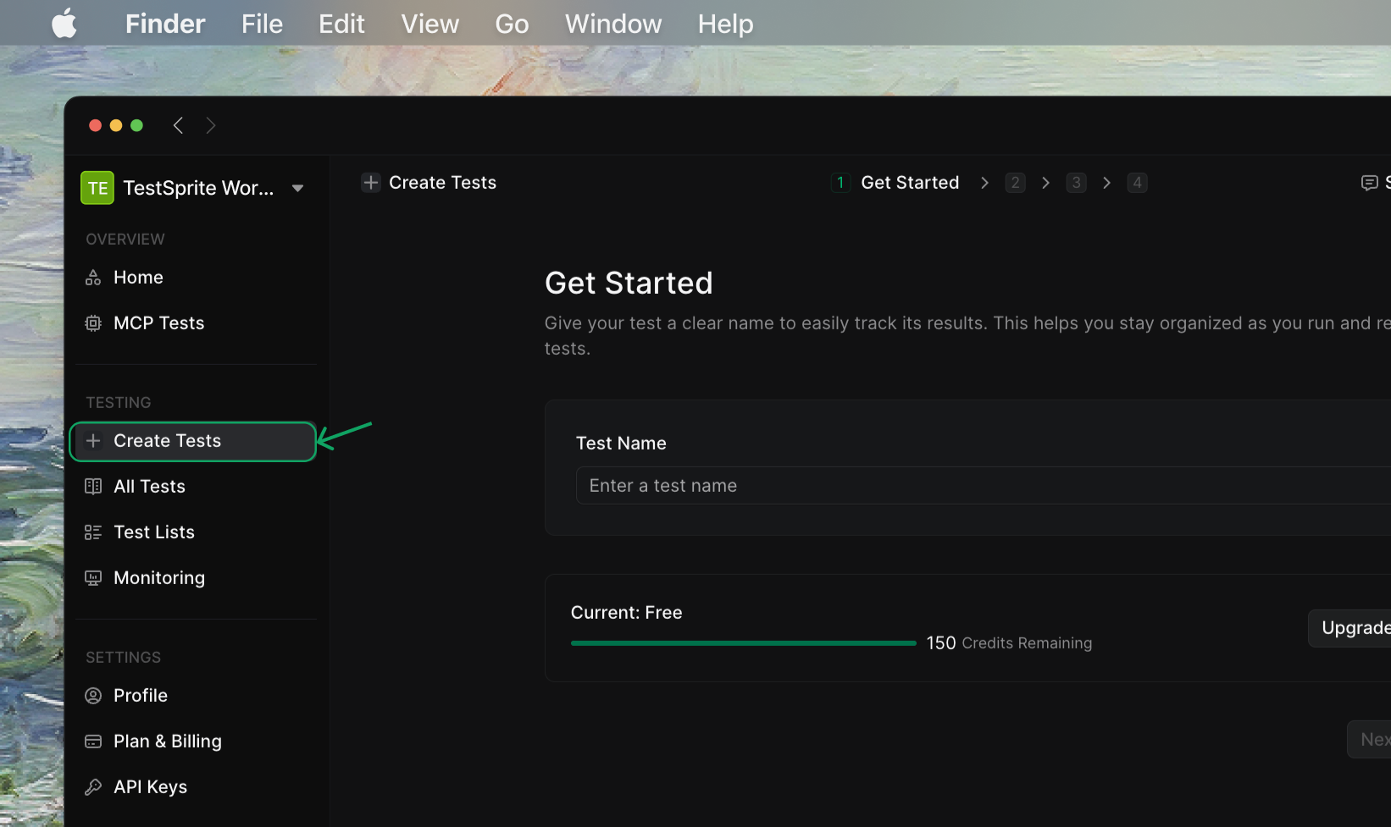Click the OVERVIEW section header
The width and height of the screenshot is (1391, 827).
coord(125,240)
